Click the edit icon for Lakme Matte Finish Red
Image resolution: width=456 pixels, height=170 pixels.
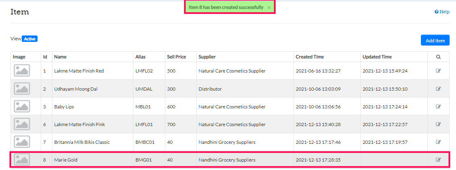coord(438,71)
